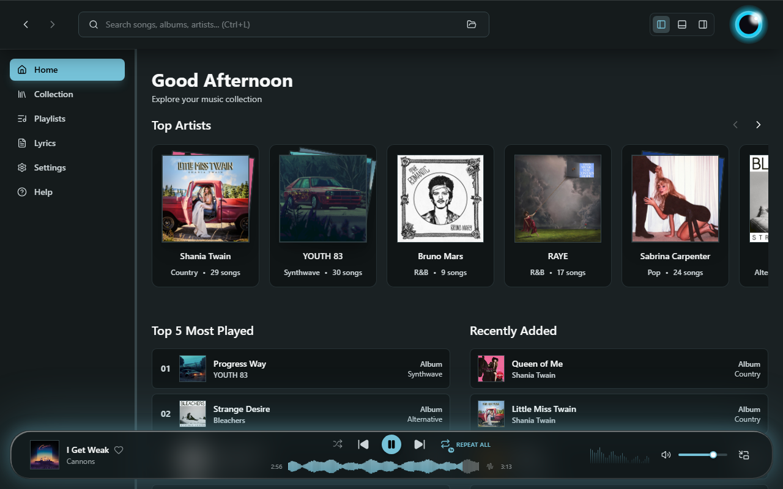Play Progress Way from Most Played
This screenshot has width=783, height=489.
coord(301,369)
